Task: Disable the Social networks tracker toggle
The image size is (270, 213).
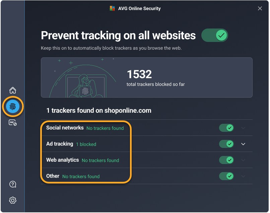Action: [x=226, y=128]
